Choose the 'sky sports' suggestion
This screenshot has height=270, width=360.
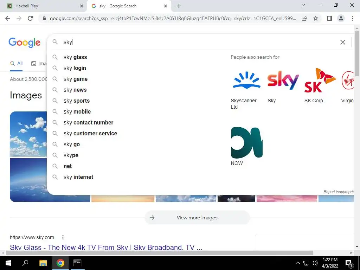(x=76, y=101)
